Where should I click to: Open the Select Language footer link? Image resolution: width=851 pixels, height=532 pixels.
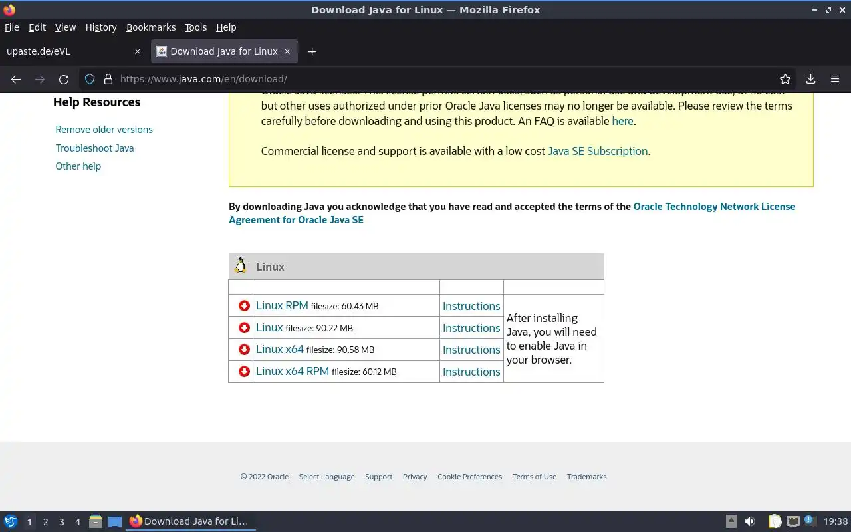coord(326,477)
